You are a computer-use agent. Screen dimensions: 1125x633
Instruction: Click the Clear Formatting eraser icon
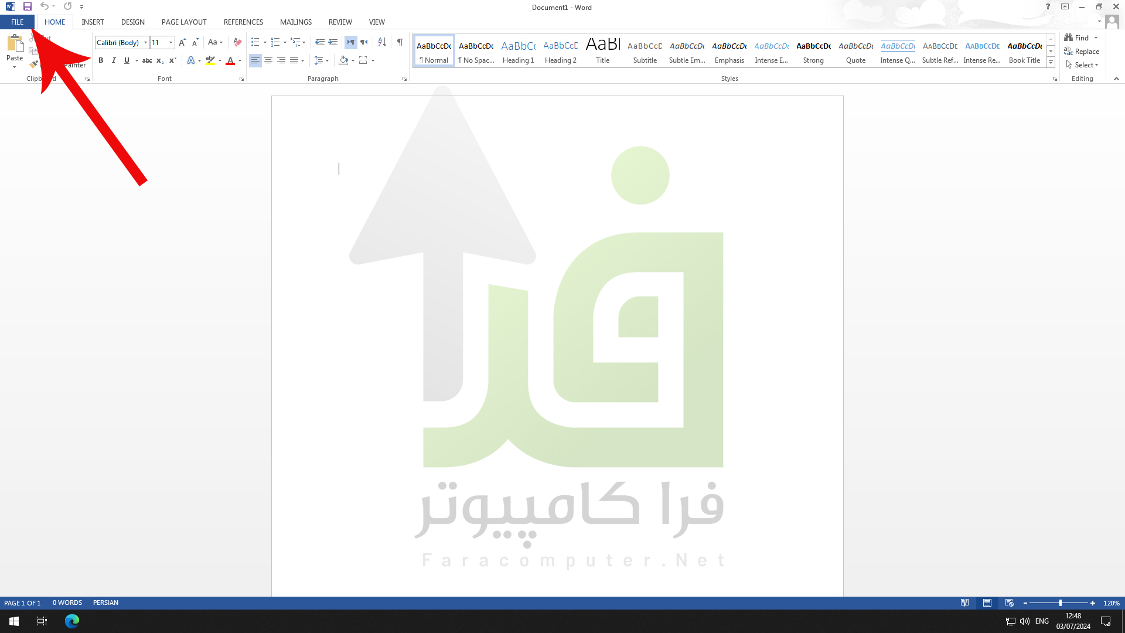[x=237, y=42]
